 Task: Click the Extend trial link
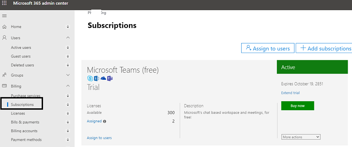291,93
